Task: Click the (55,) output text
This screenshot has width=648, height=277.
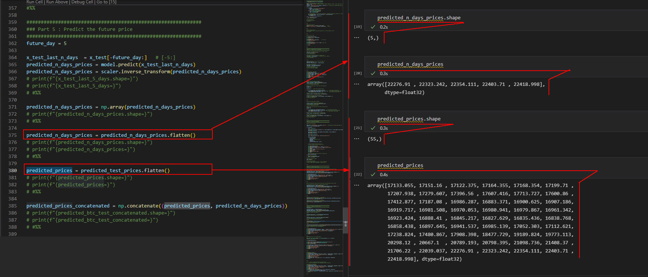Action: click(x=374, y=139)
